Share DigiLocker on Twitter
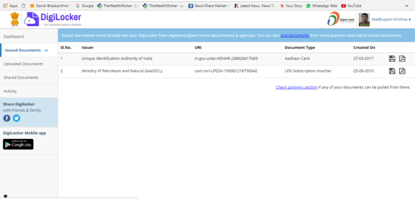 tap(16, 118)
